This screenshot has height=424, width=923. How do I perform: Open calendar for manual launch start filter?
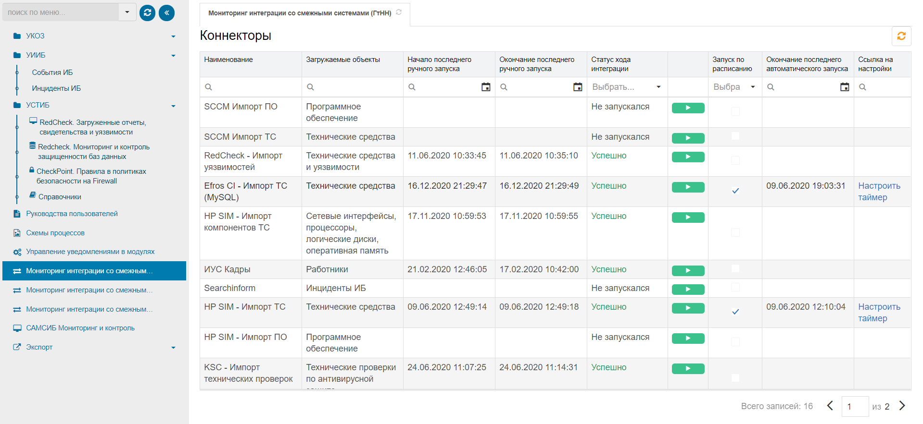486,87
